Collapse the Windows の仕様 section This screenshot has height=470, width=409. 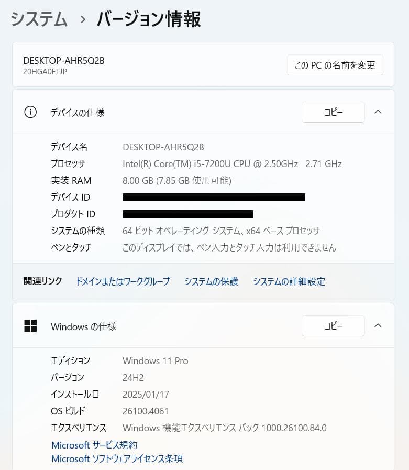[378, 326]
